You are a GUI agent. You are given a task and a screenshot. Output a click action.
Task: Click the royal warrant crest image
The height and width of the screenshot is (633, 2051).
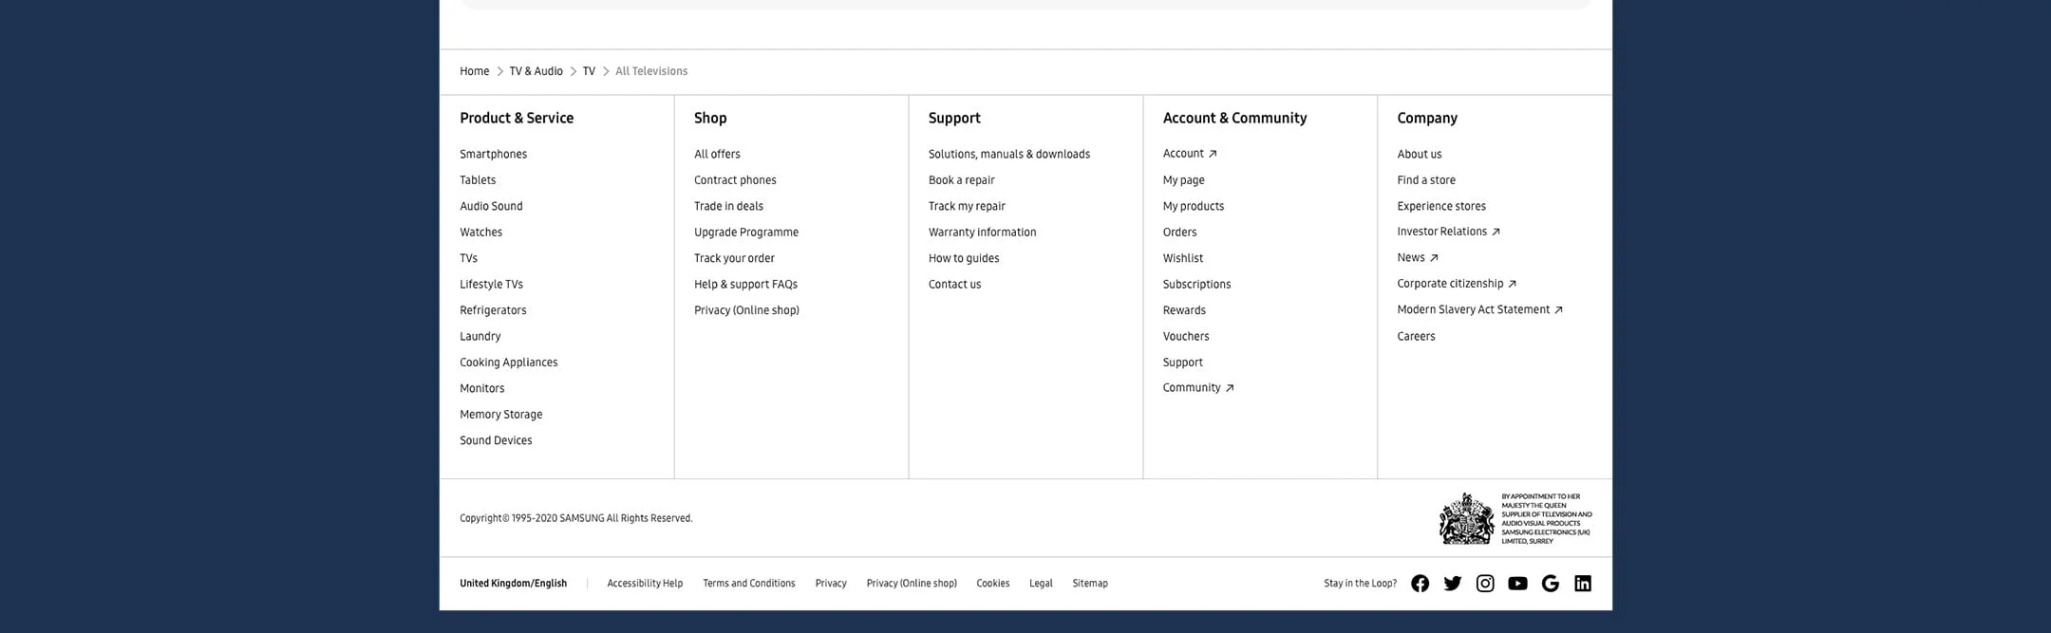pos(1466,518)
